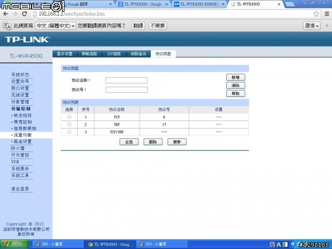Click 协议名称 column header
The image size is (332, 249).
(117, 109)
